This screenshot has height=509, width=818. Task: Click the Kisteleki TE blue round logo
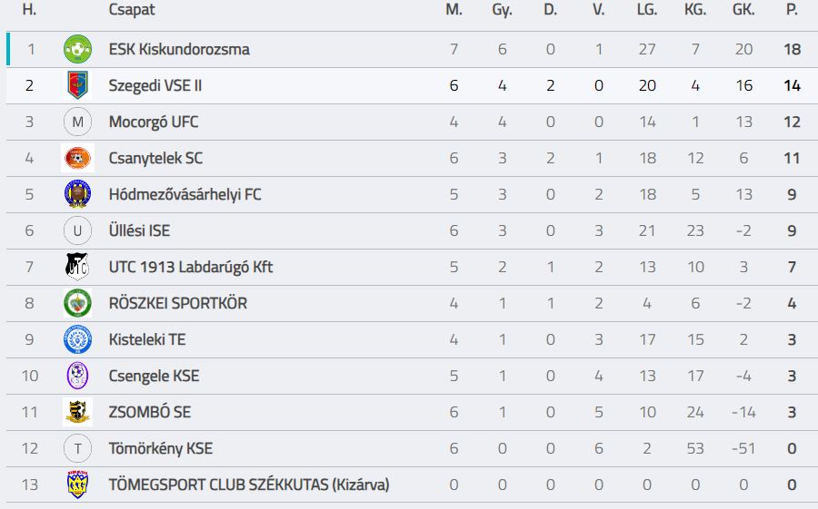[x=77, y=339]
